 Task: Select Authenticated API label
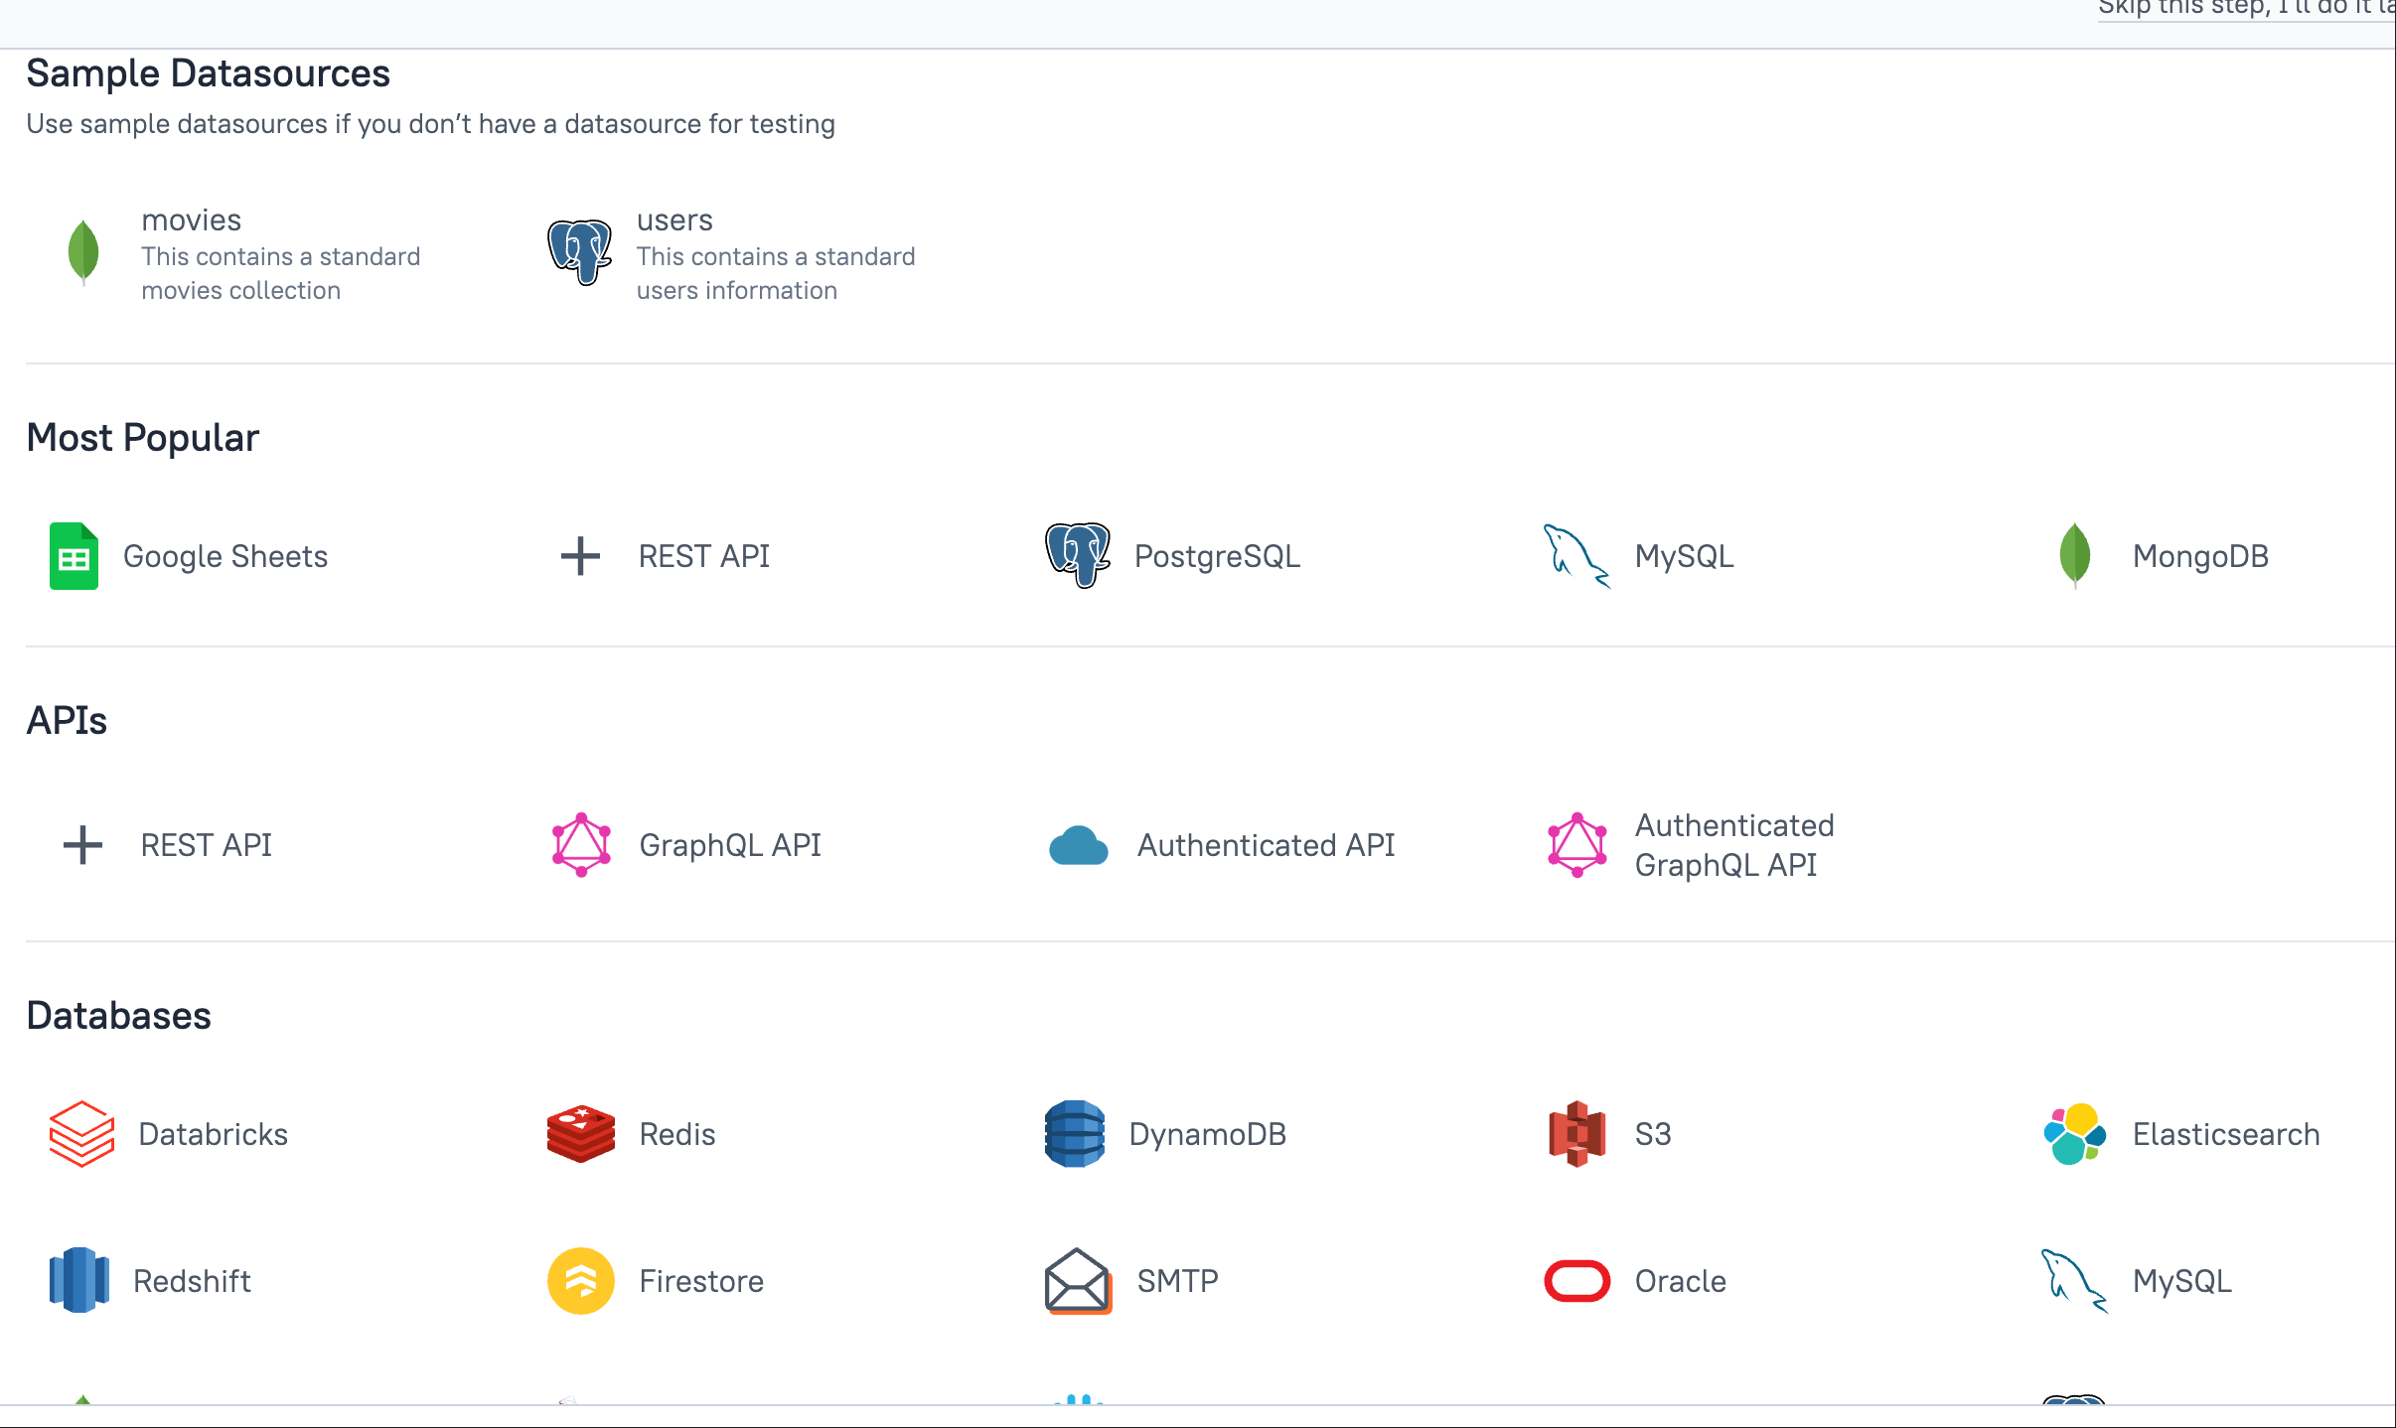click(1267, 845)
